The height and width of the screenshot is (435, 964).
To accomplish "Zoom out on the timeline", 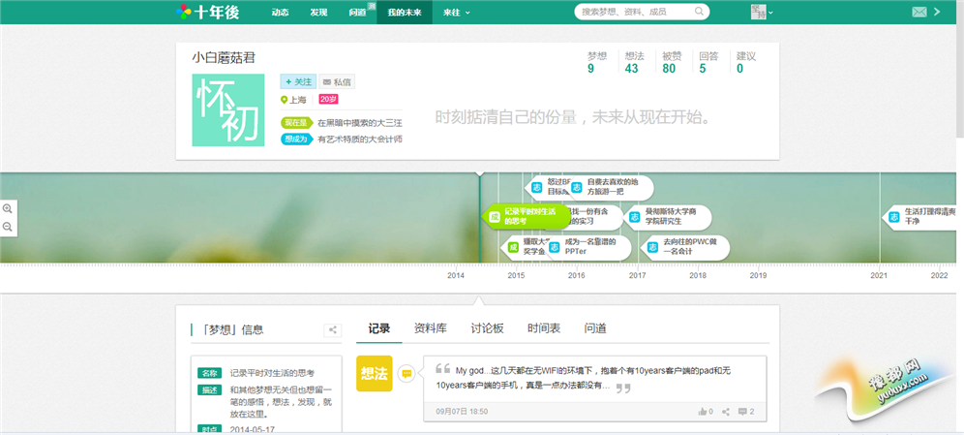I will (x=8, y=226).
